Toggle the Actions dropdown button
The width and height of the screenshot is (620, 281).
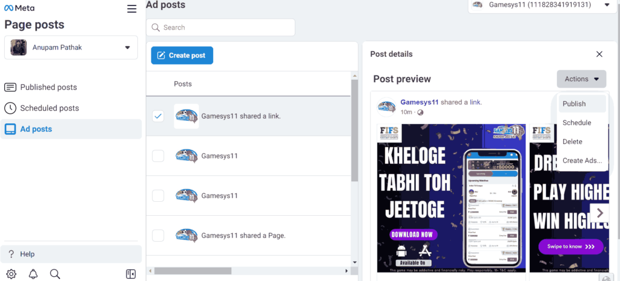click(x=581, y=79)
